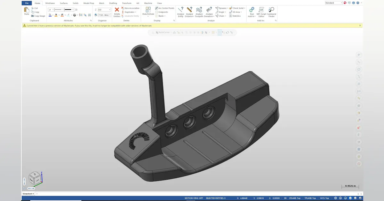
Task: Open the Transform ribbon tab
Action: (127, 3)
